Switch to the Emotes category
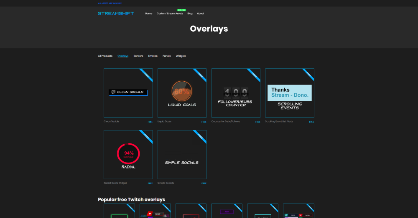 (153, 56)
